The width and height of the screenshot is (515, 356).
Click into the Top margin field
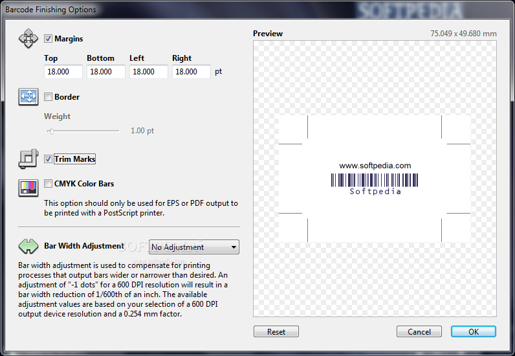(x=63, y=72)
